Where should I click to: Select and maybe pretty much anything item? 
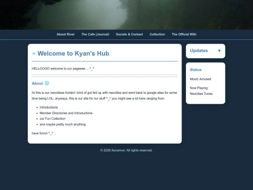63,124
